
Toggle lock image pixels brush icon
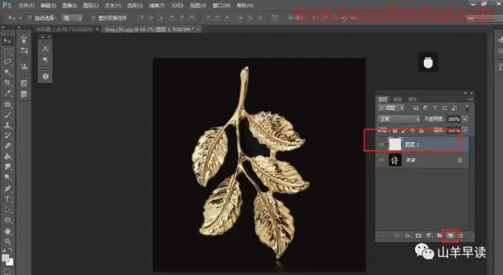point(404,131)
